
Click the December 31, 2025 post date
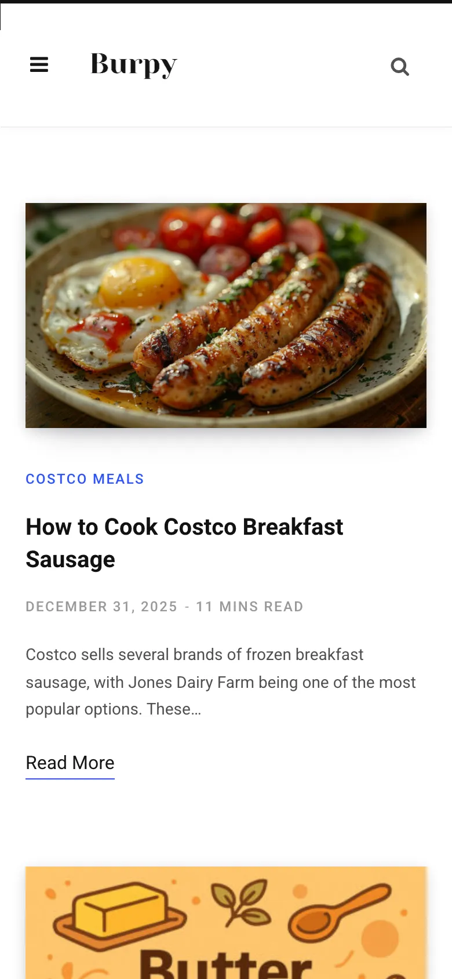(x=101, y=607)
